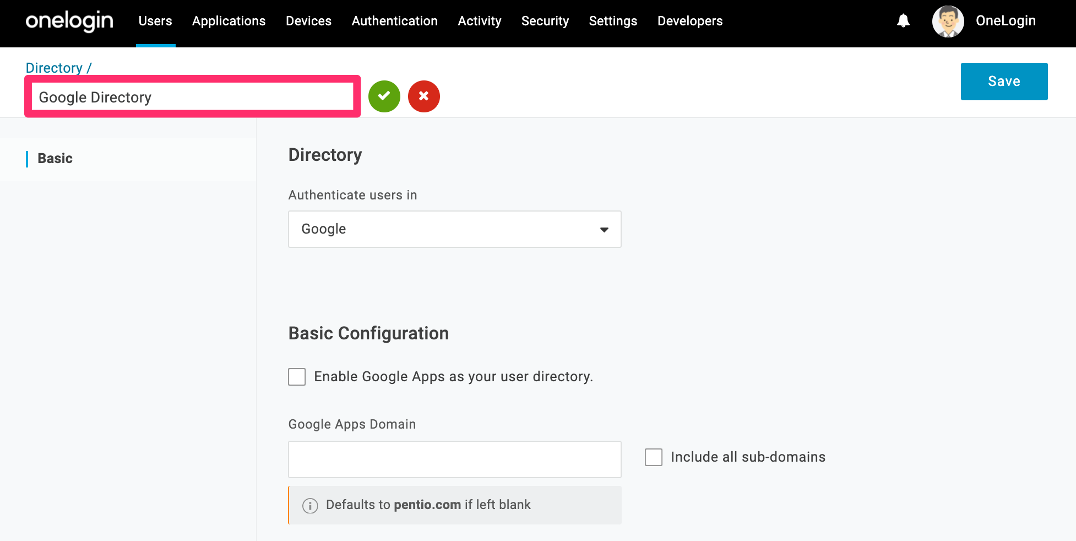Open the Security menu
This screenshot has height=541, width=1076.
(545, 21)
